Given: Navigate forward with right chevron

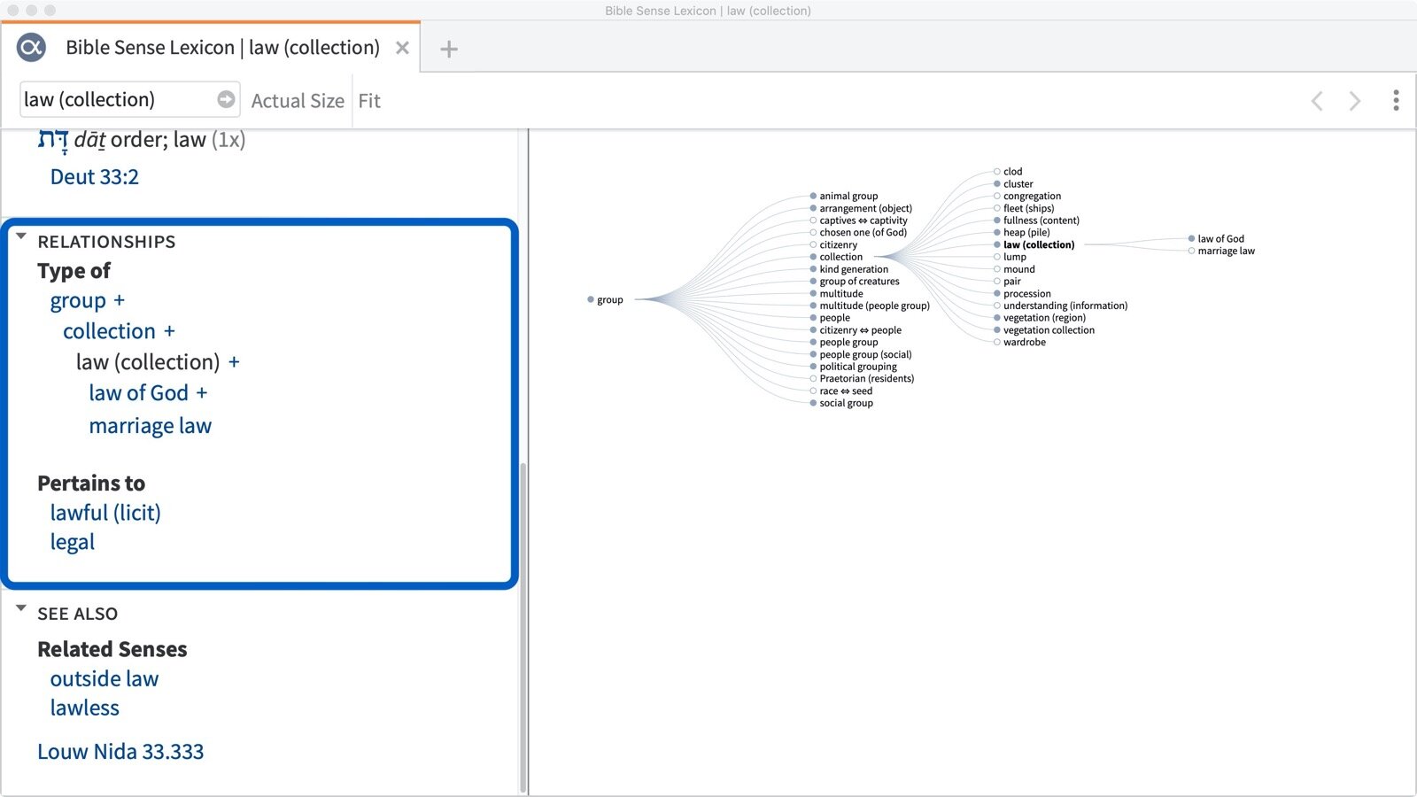Looking at the screenshot, I should 1355,101.
